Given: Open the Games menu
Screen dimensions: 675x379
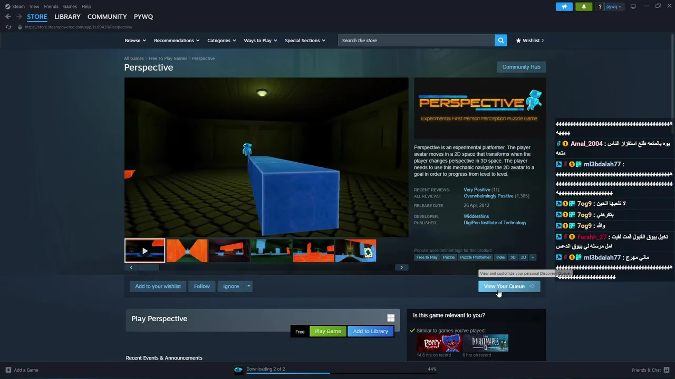Looking at the screenshot, I should click(x=70, y=6).
